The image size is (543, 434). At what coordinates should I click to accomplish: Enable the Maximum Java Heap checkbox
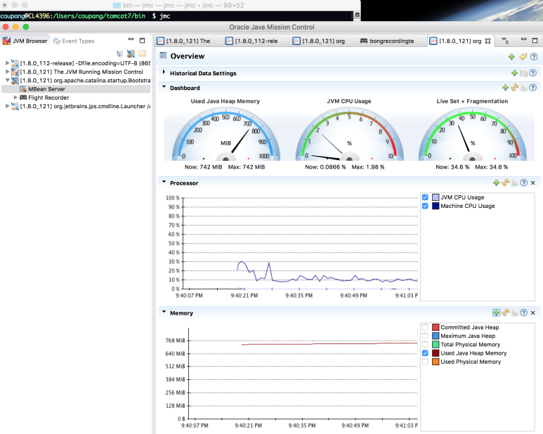(x=425, y=336)
